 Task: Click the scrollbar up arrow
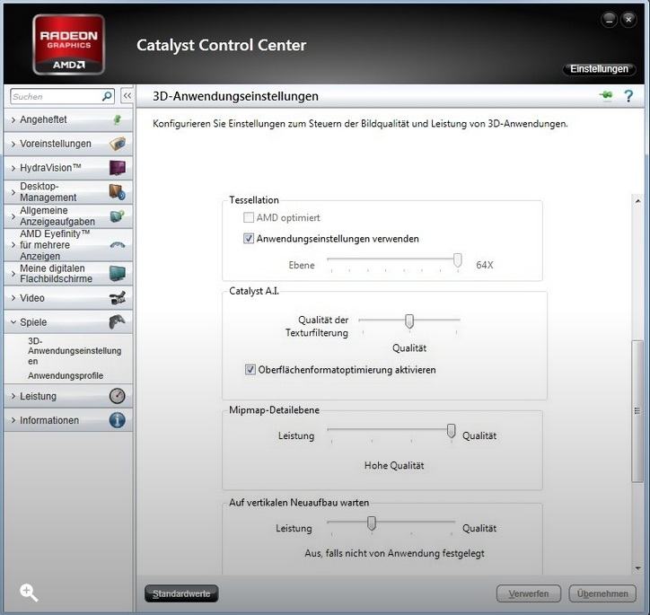tap(637, 201)
